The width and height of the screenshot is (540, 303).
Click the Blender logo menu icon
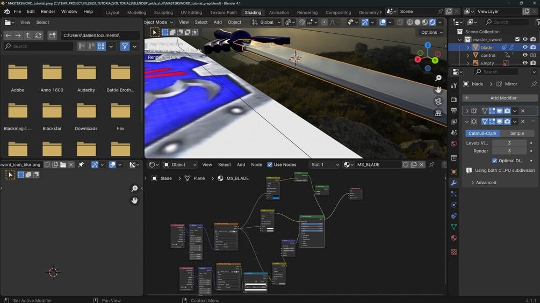(7, 11)
